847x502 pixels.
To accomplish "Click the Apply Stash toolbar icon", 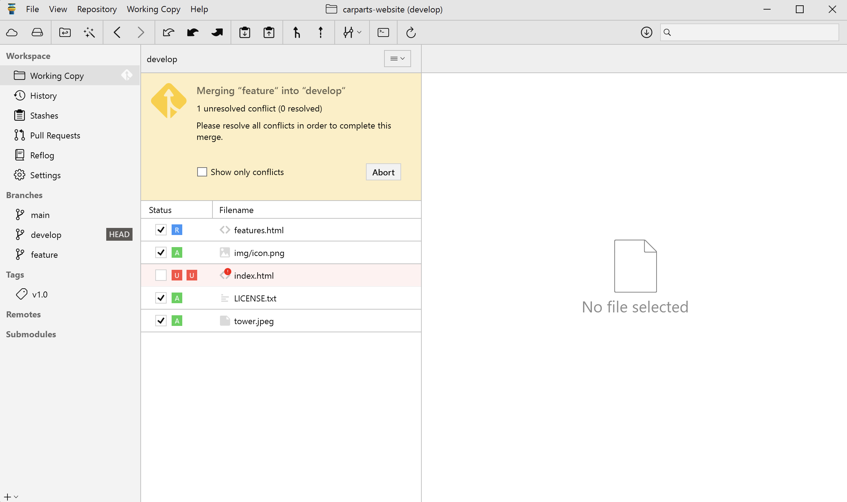I will (x=269, y=33).
